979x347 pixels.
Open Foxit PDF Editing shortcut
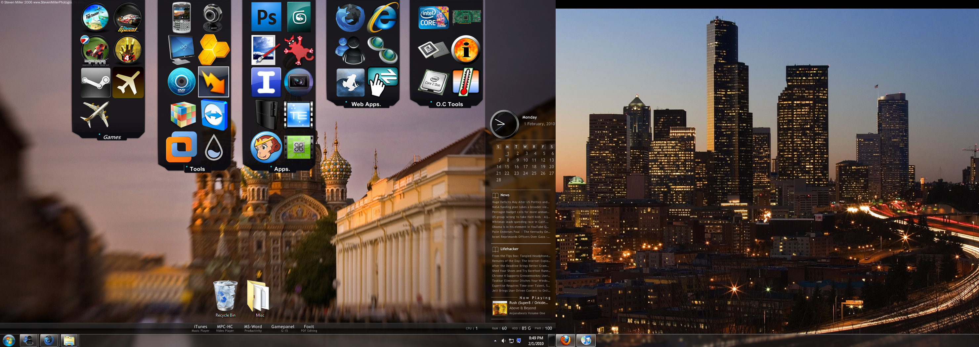[x=309, y=328]
